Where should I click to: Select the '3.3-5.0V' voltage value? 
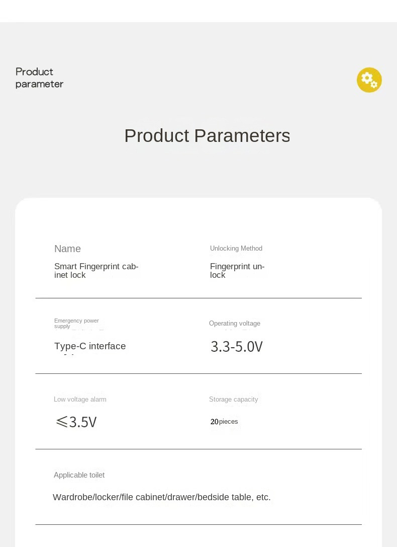click(x=237, y=347)
